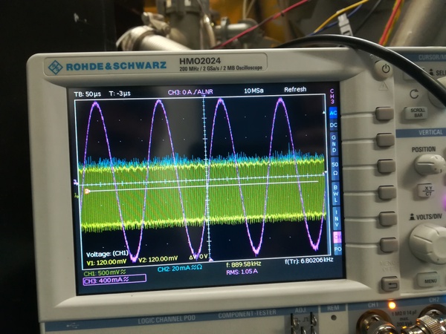Click the ΔV: 0V cursor difference
This screenshot has width=446, height=334.
coord(198,257)
